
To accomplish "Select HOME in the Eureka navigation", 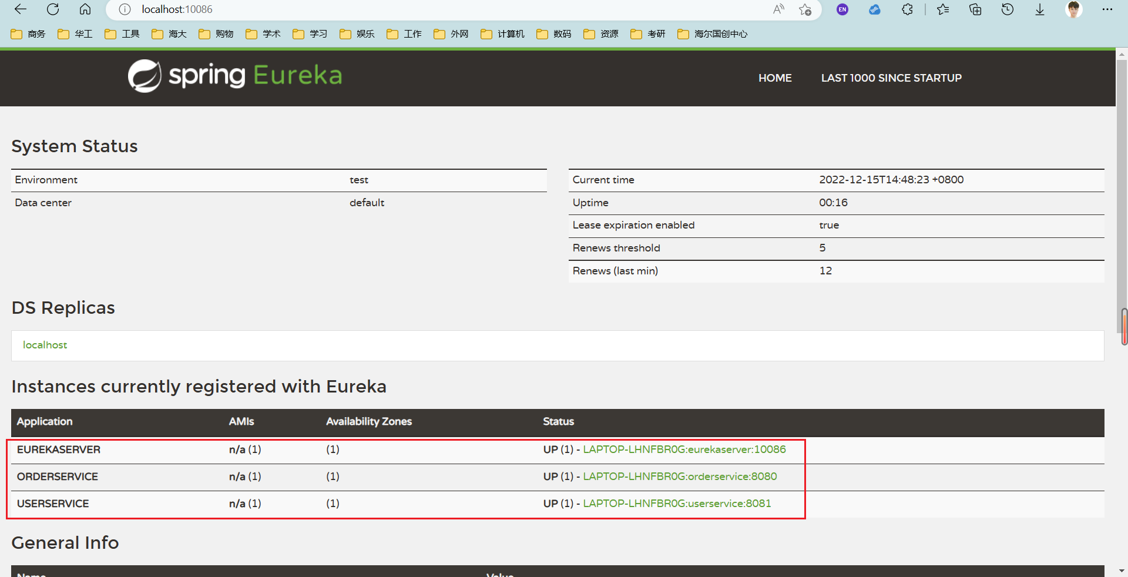I will click(x=774, y=78).
